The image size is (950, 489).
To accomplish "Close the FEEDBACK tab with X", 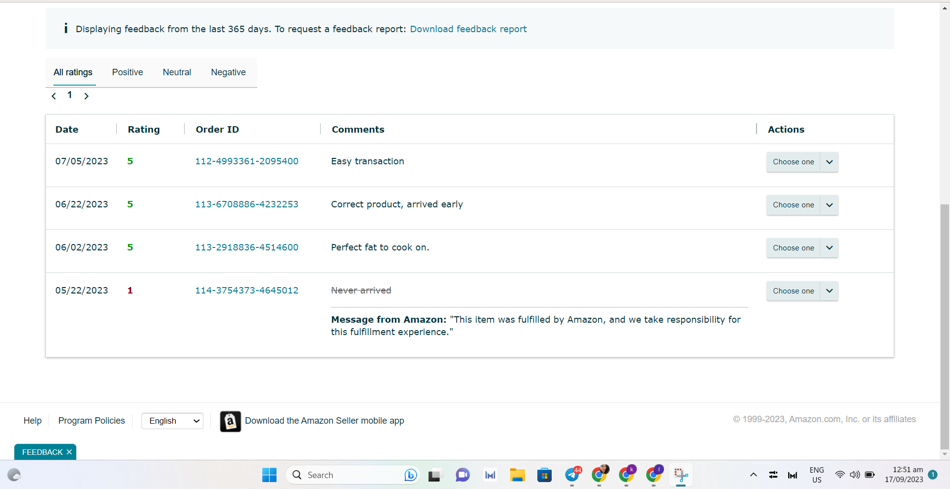I will [69, 452].
